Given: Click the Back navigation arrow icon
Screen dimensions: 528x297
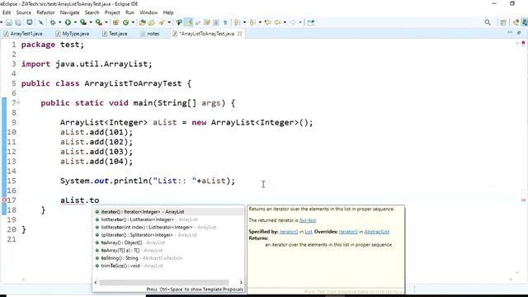Looking at the screenshot, I should [x=278, y=22].
